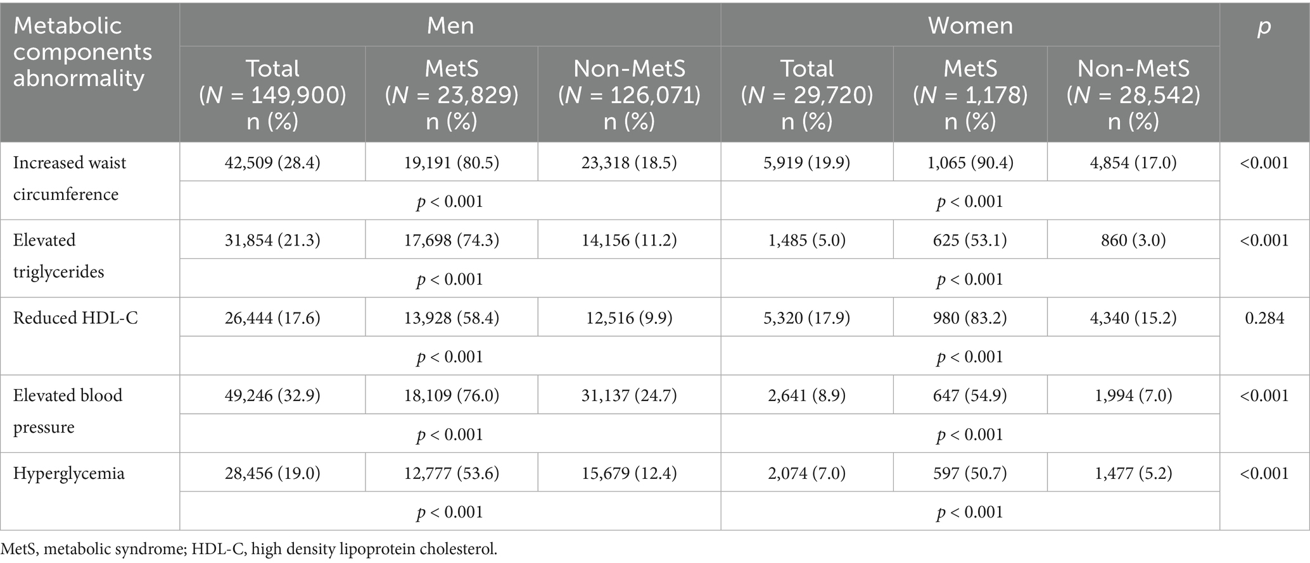Click the italic p column header
The image size is (1310, 563).
pyautogui.click(x=1264, y=27)
